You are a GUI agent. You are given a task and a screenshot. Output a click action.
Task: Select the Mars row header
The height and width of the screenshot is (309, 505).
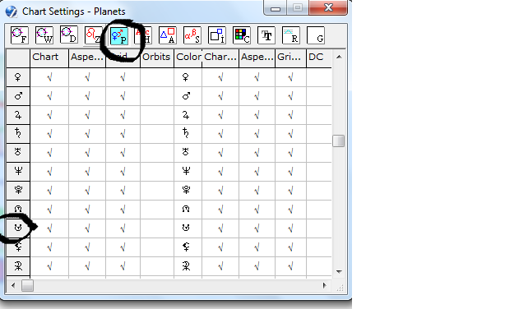click(x=18, y=96)
